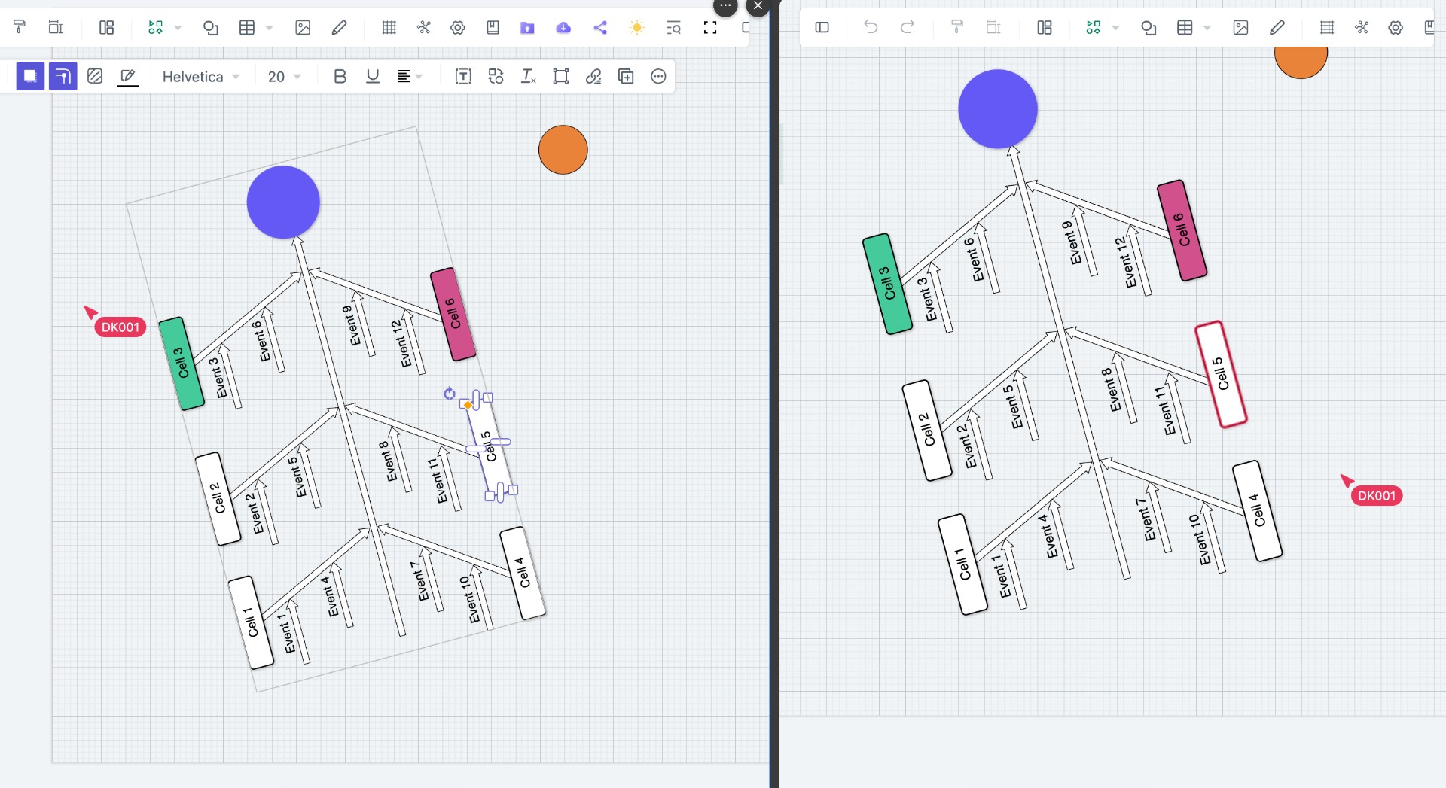1446x788 pixels.
Task: Select the green Cell 3 node in left pane
Action: pos(182,364)
